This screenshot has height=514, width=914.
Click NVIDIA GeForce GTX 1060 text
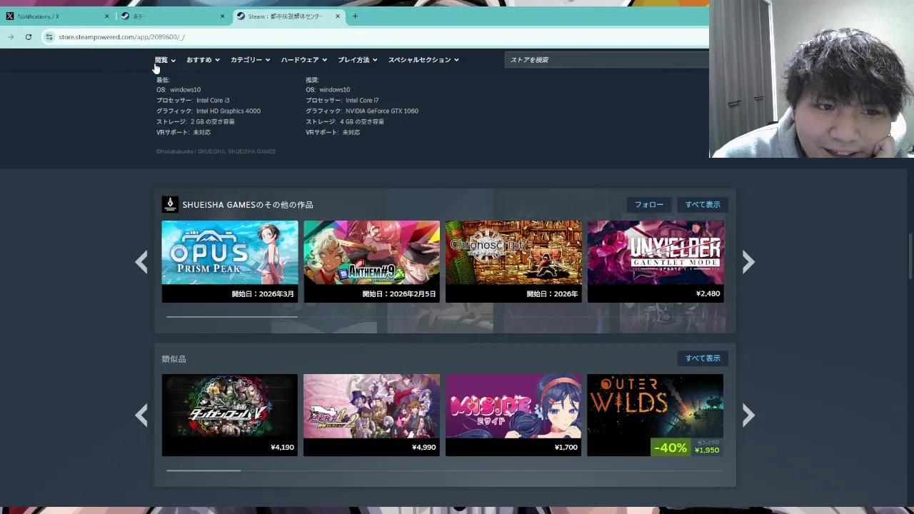click(x=382, y=111)
